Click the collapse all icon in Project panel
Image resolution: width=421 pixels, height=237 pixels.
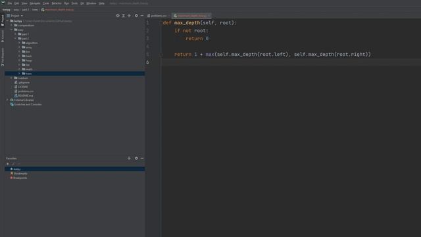[x=129, y=16]
